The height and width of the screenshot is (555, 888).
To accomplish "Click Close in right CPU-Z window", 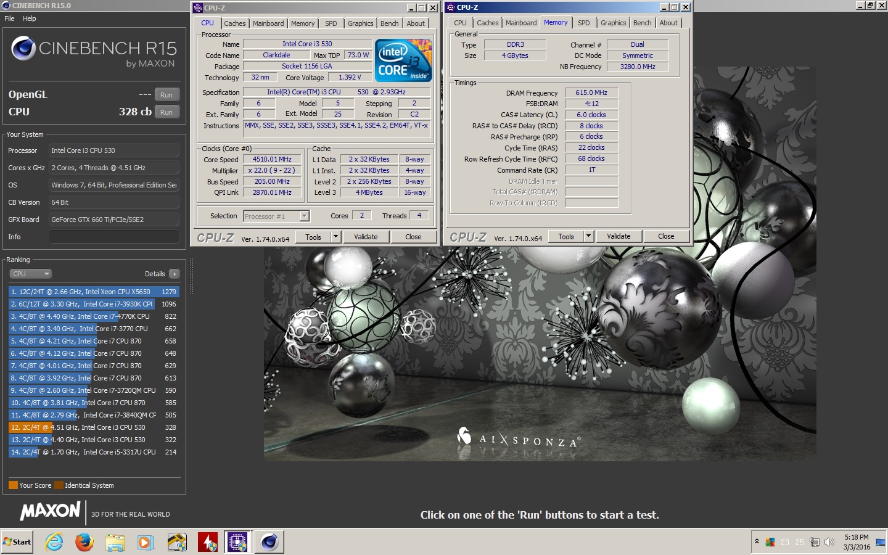I will coord(666,236).
